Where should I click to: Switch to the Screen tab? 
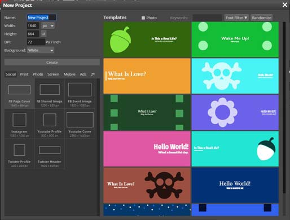click(54, 74)
